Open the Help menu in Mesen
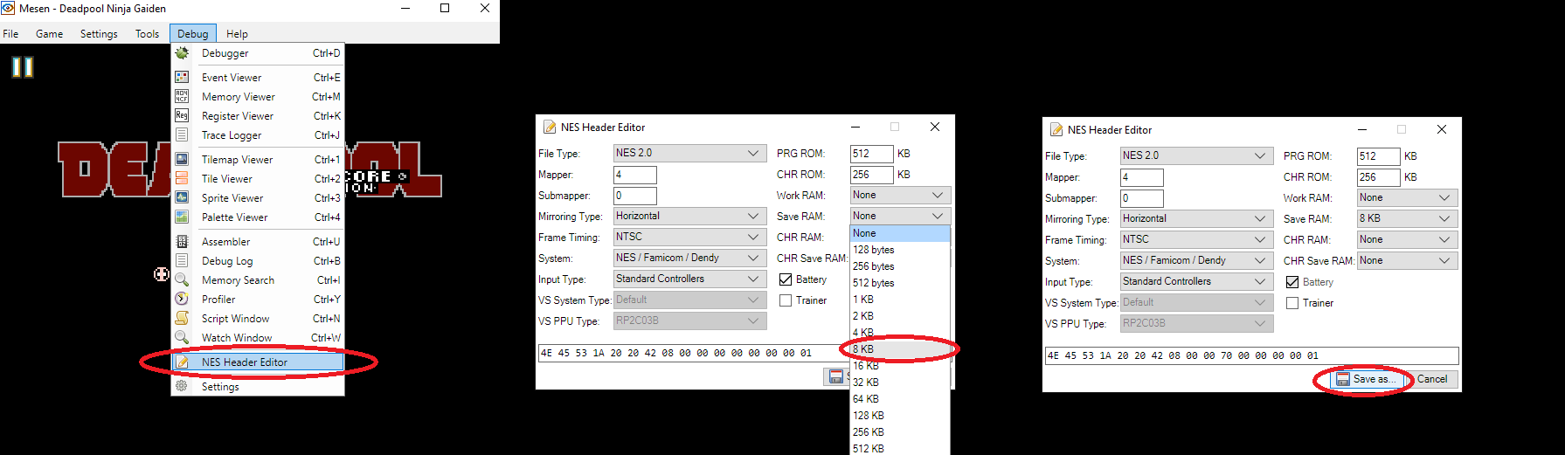Screen dimensions: 1565x455 coord(237,34)
